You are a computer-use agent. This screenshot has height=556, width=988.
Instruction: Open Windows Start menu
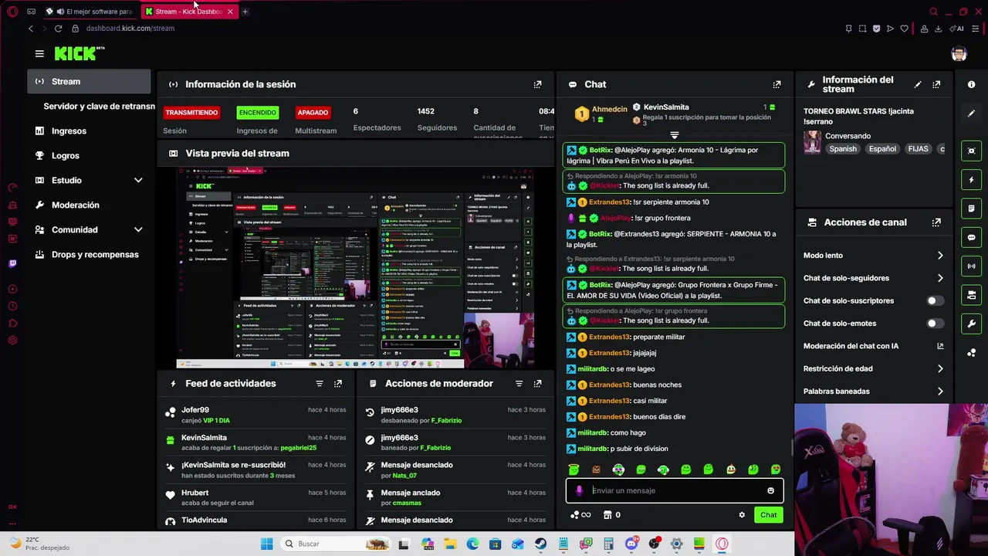(x=266, y=544)
